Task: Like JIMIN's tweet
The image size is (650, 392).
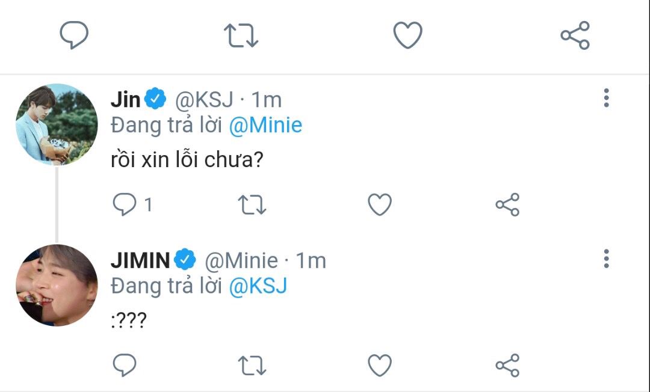Action: pyautogui.click(x=380, y=365)
